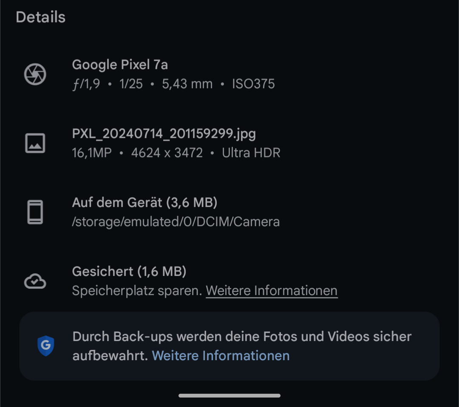Tap the Durch Back-ups info message text
The width and height of the screenshot is (459, 407).
tap(242, 337)
